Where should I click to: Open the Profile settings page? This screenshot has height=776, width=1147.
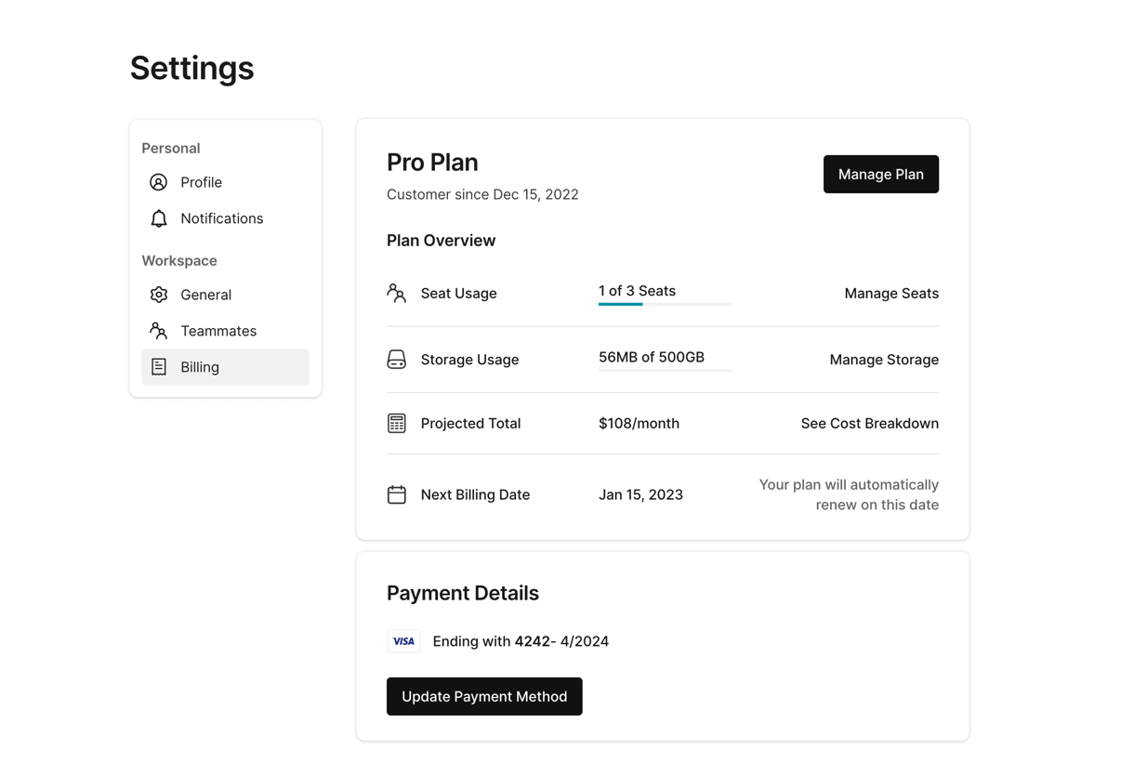click(201, 182)
